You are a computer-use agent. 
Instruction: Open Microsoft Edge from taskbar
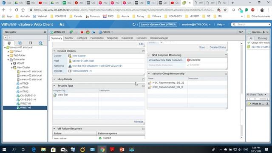pos(34,150)
